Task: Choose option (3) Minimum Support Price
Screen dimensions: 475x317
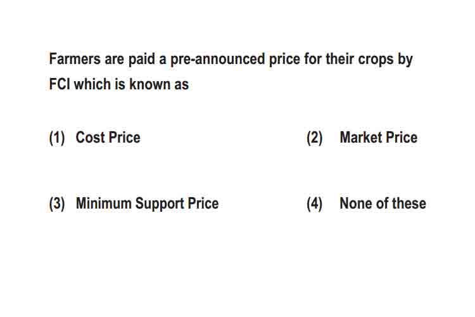Action: tap(134, 204)
